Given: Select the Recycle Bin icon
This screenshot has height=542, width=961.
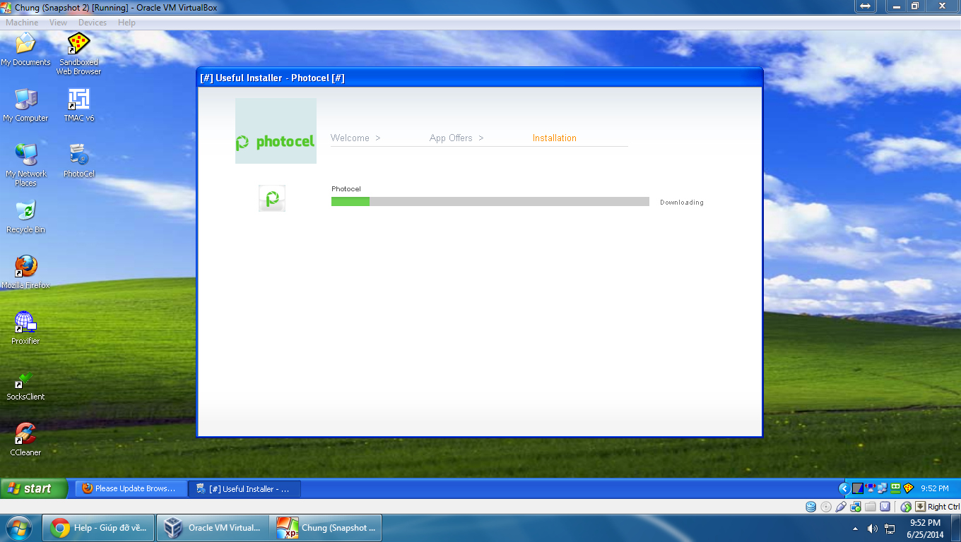Looking at the screenshot, I should (25, 217).
